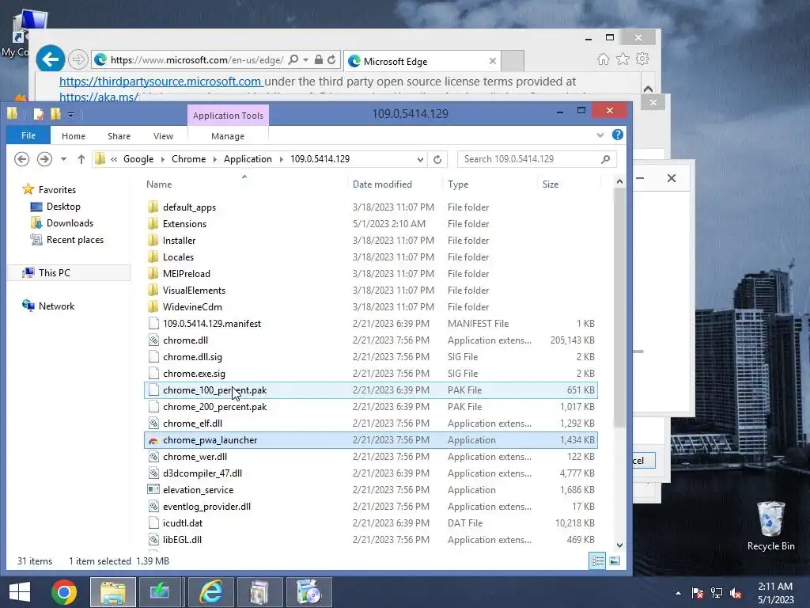Sort by Name column header
This screenshot has height=608, width=810.
(x=159, y=184)
